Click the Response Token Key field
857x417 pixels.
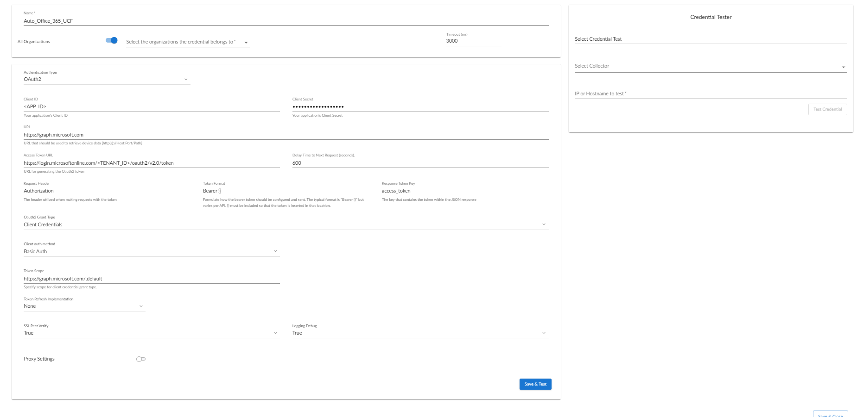[x=465, y=191]
